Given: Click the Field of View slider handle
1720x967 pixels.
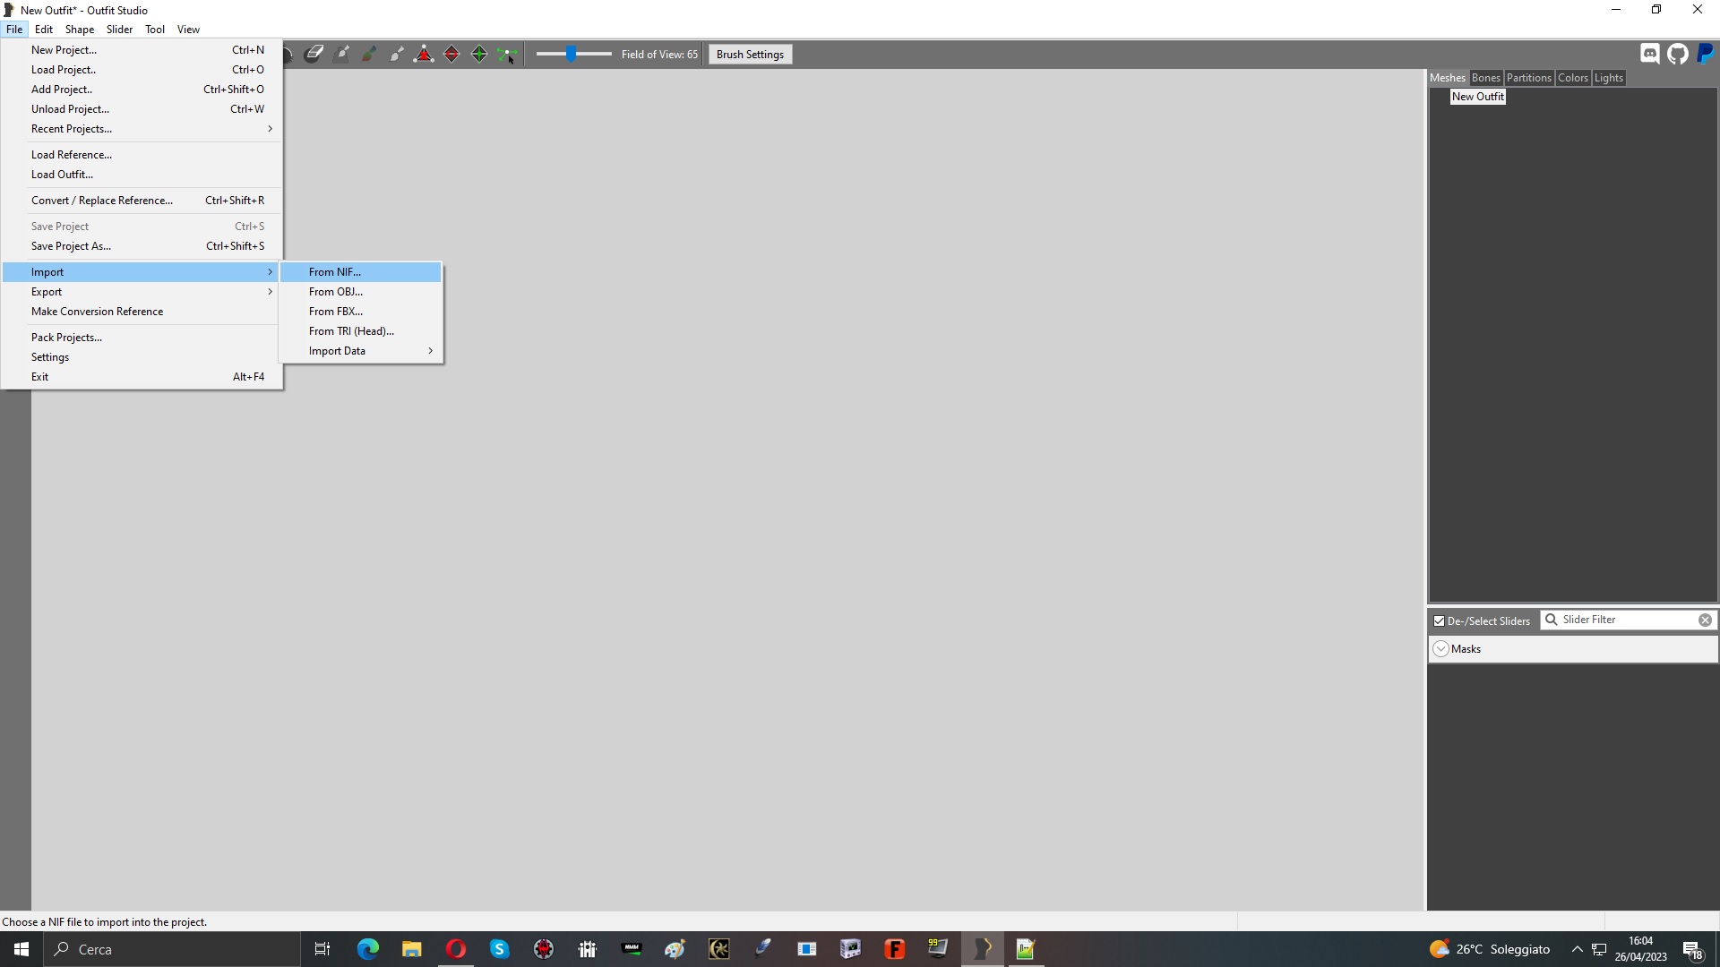Looking at the screenshot, I should tap(571, 54).
